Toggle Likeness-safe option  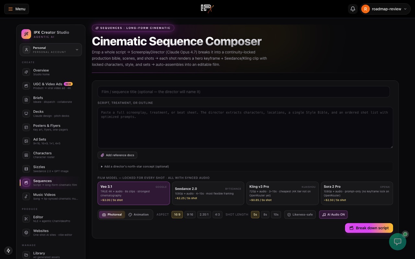pos(300,214)
